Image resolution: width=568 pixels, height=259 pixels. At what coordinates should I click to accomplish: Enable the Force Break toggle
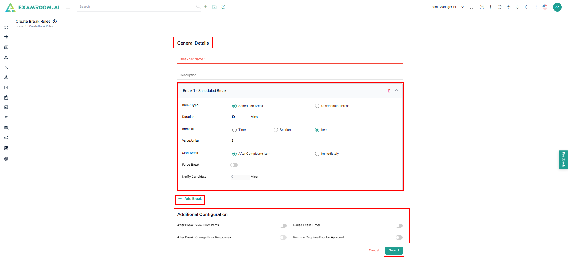pos(234,165)
